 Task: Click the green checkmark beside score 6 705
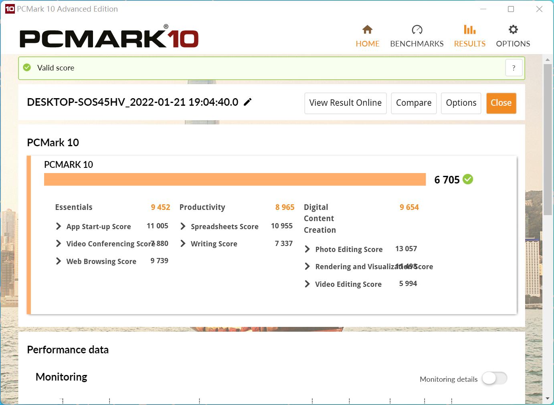point(468,179)
